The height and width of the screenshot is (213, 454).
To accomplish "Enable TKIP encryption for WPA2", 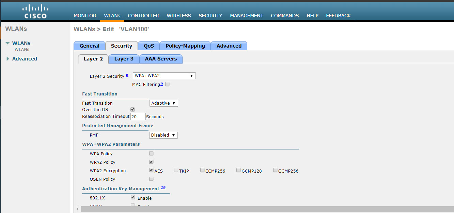I will [176, 170].
